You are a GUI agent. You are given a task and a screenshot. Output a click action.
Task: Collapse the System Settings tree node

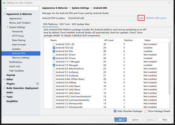tap(7, 27)
